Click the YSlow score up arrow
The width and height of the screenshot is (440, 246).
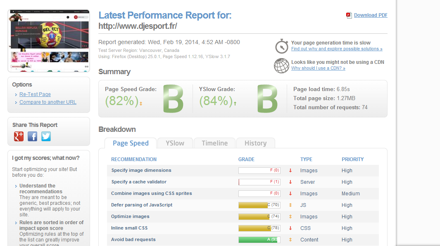[235, 103]
